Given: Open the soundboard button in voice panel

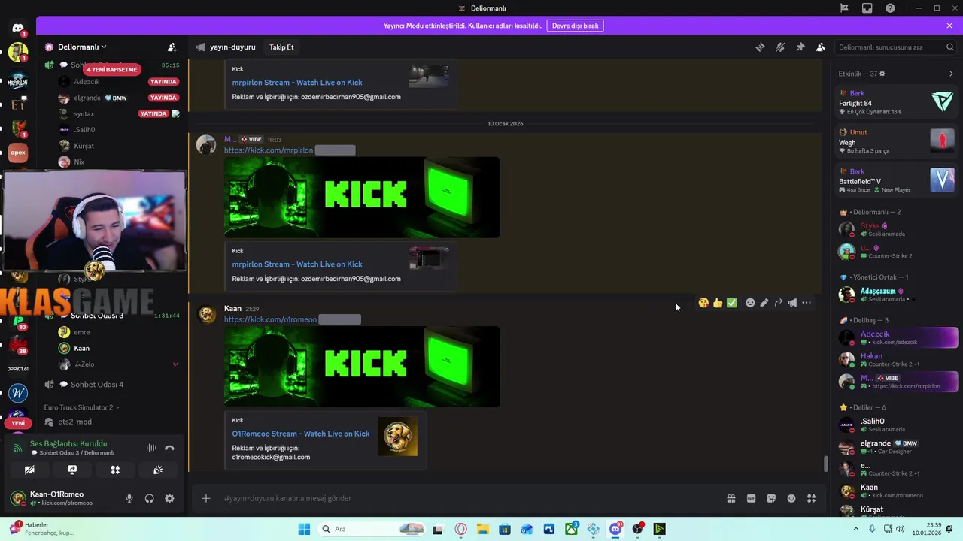Looking at the screenshot, I should [158, 470].
